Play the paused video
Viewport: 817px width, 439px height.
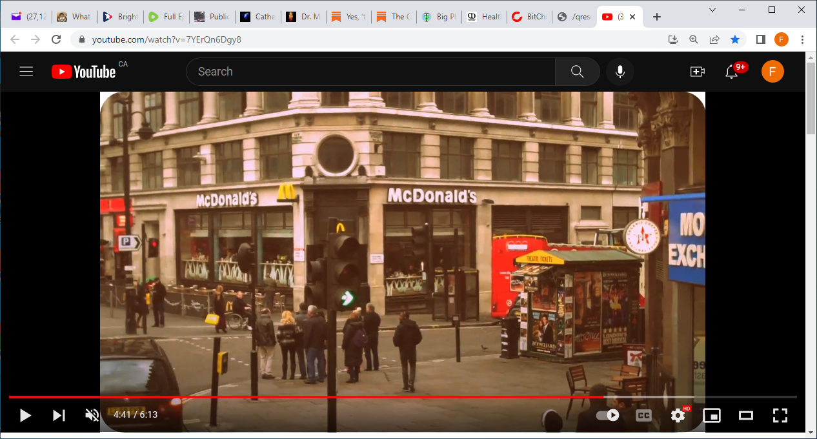click(x=25, y=415)
